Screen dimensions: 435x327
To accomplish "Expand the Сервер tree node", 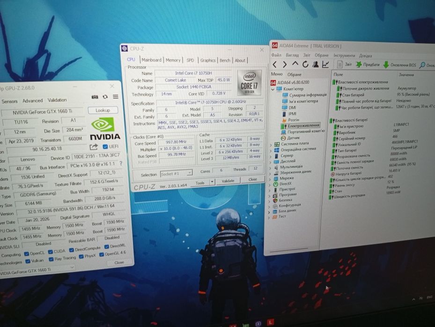I will [270, 156].
